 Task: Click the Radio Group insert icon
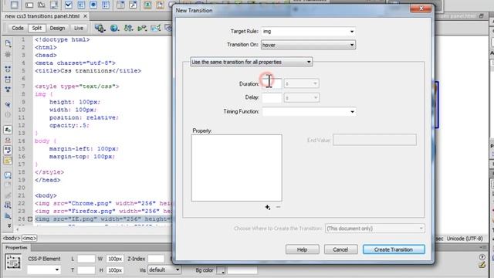point(106,5)
